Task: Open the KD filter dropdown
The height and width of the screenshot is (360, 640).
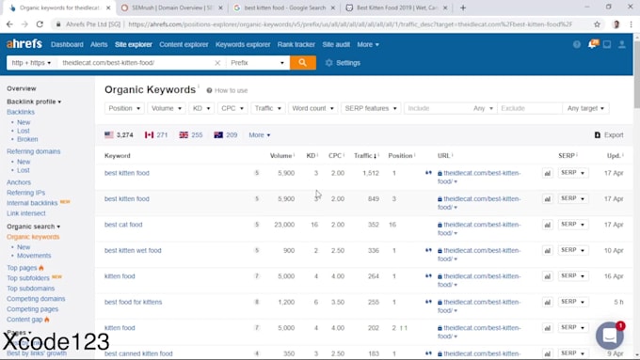Action: [201, 108]
